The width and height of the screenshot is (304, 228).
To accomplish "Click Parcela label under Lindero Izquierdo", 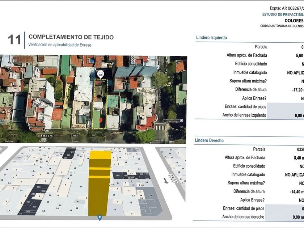I will [261, 47].
